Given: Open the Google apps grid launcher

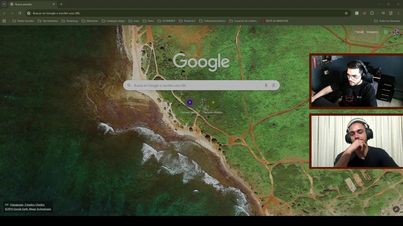Looking at the screenshot, I should pyautogui.click(x=386, y=32).
